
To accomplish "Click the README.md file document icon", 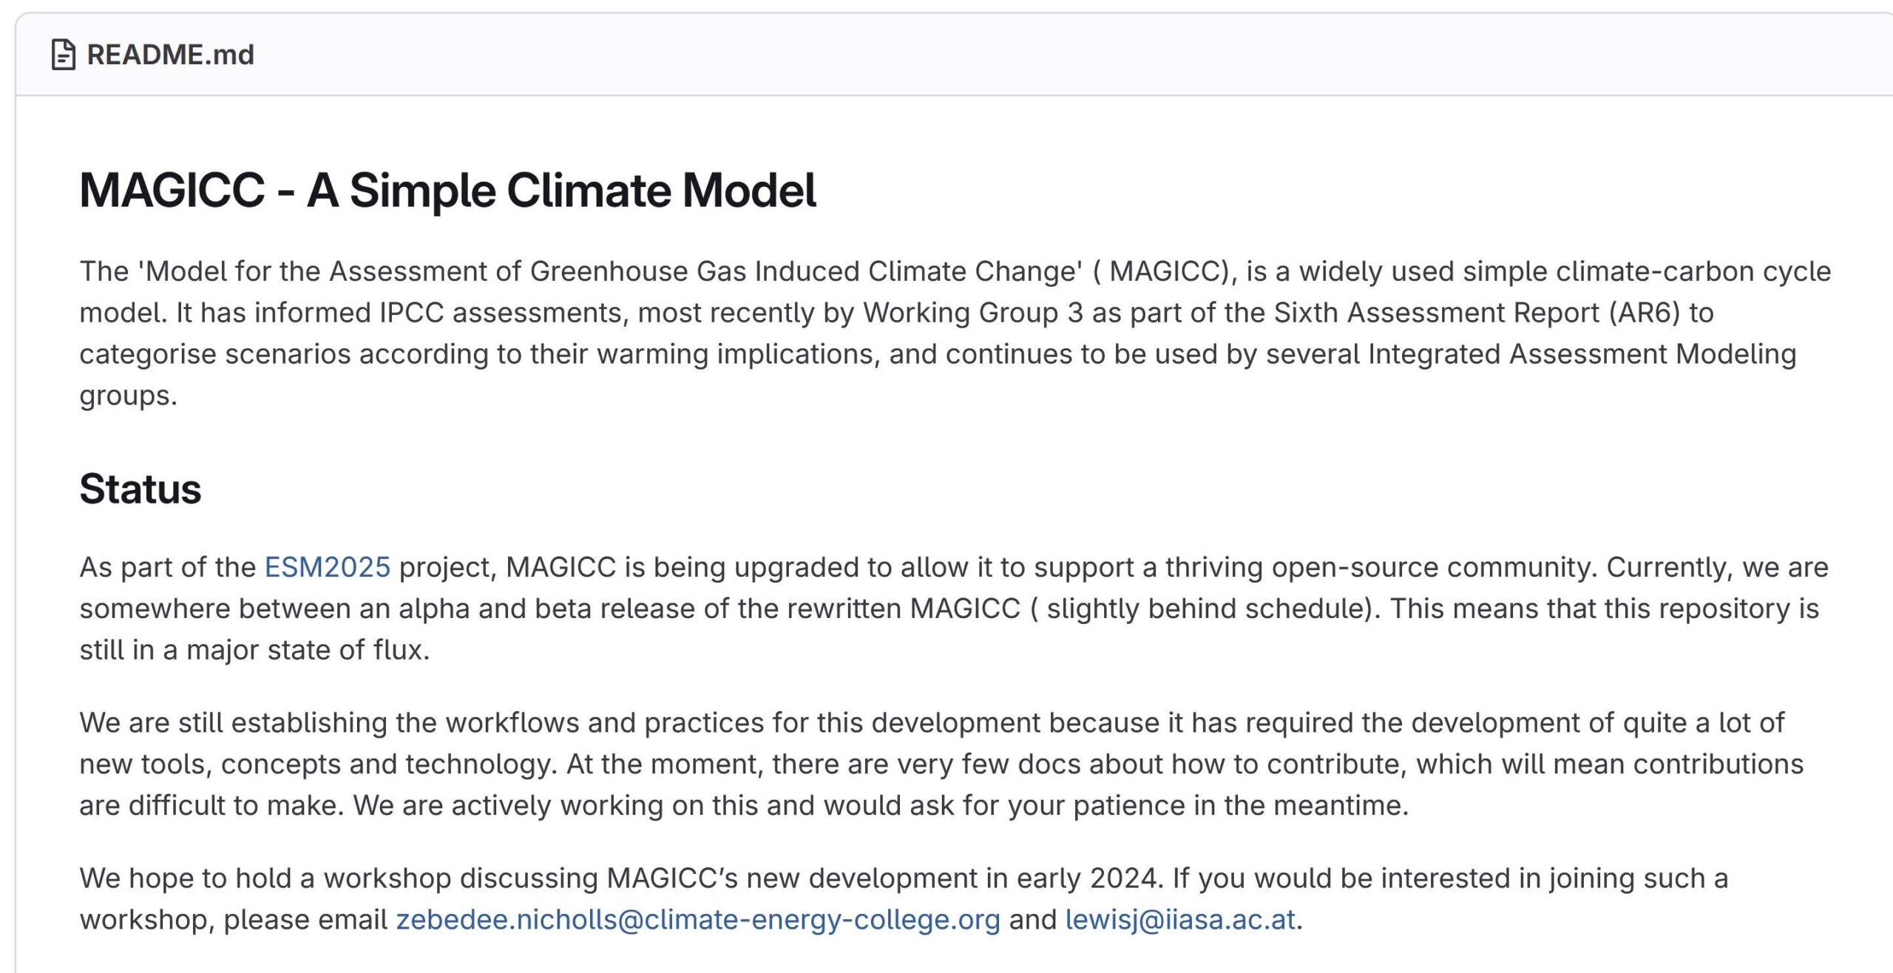I will click(64, 55).
